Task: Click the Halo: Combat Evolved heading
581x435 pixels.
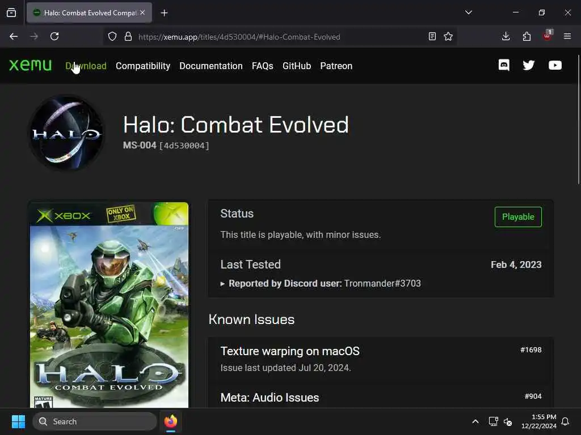Action: click(236, 125)
